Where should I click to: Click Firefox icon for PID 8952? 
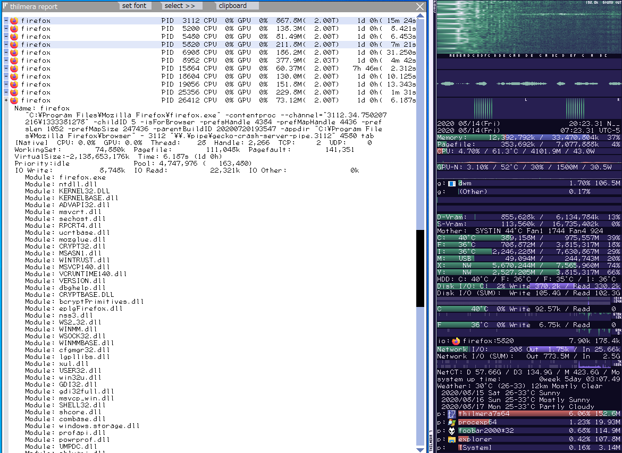(14, 60)
